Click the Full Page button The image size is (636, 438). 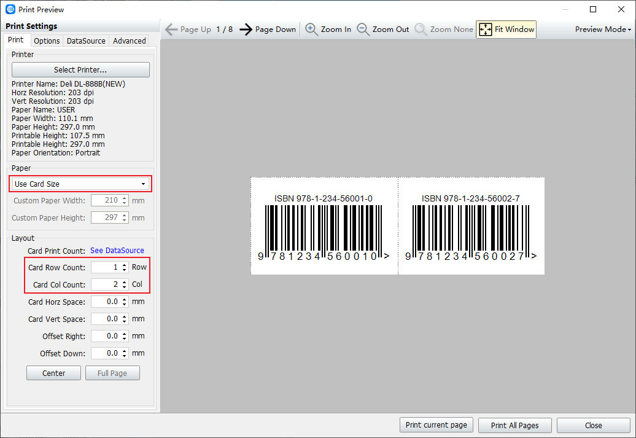[x=112, y=373]
